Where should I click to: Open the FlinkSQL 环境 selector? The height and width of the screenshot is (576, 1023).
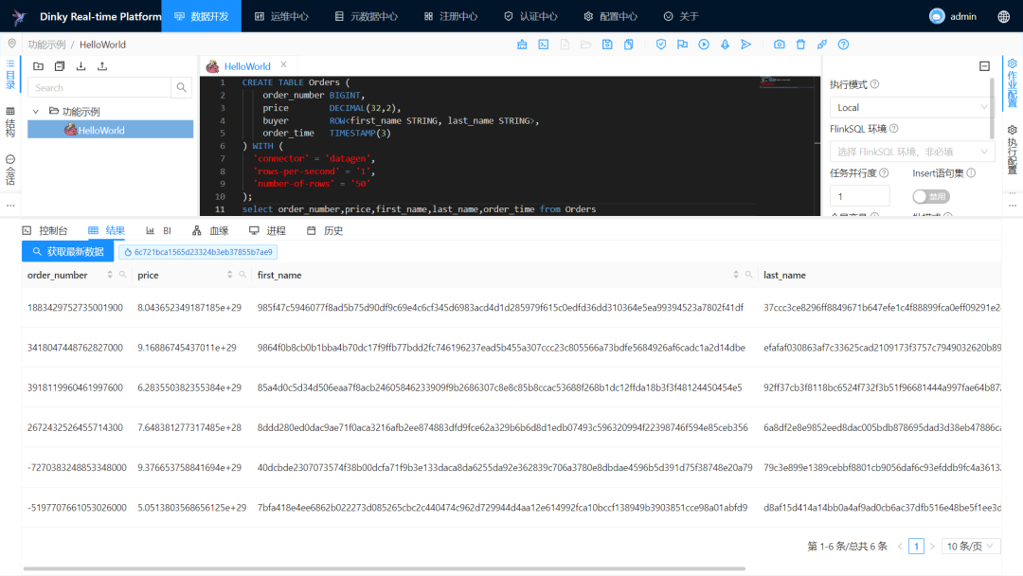909,150
